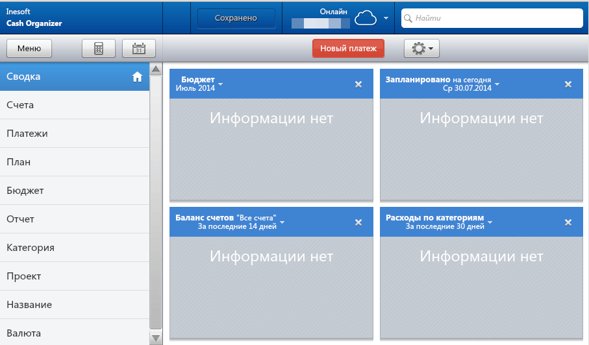The image size is (589, 345).
Task: Open Проект in the sidebar
Action: (75, 276)
